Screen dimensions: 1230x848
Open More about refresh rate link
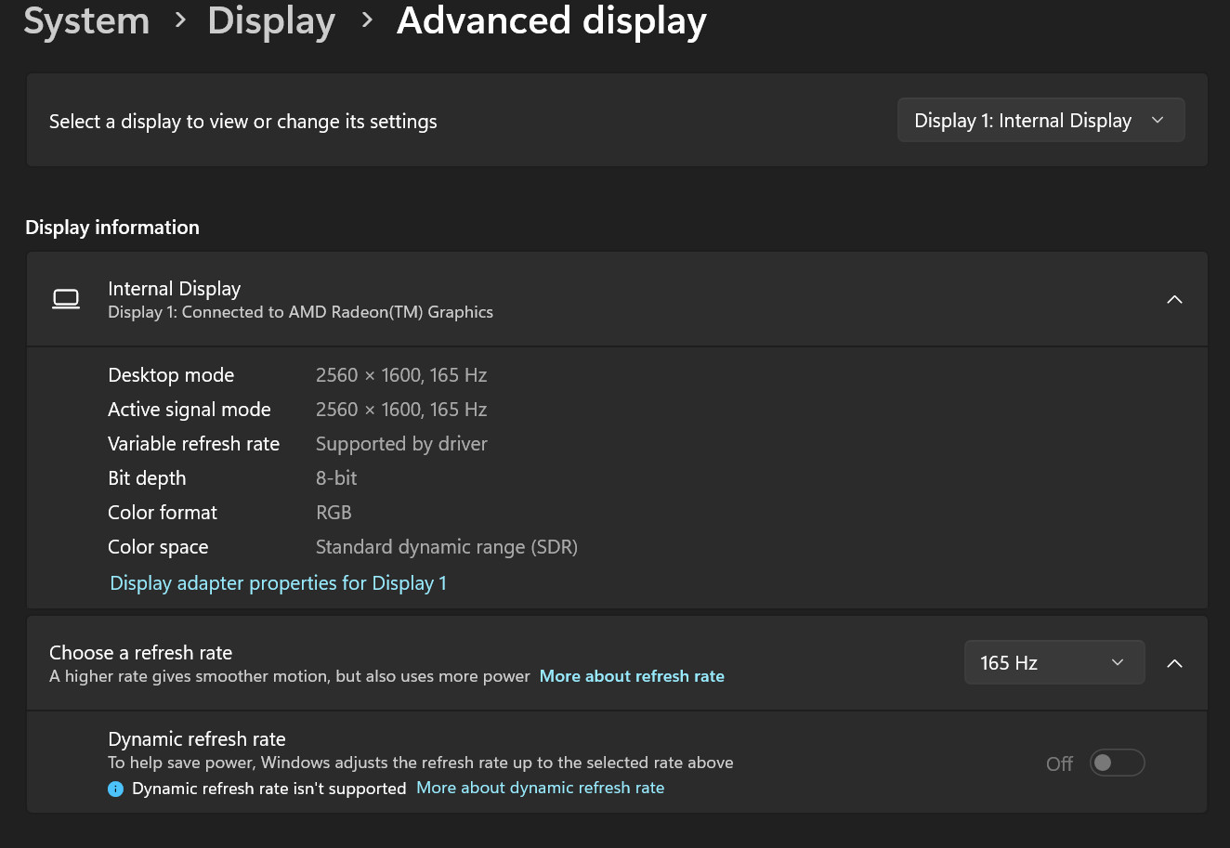(x=632, y=676)
